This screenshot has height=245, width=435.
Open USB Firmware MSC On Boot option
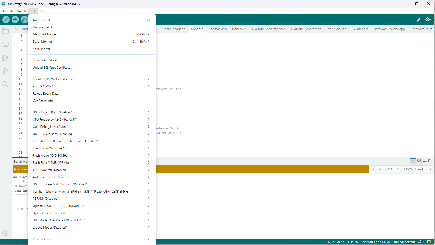coord(92,184)
